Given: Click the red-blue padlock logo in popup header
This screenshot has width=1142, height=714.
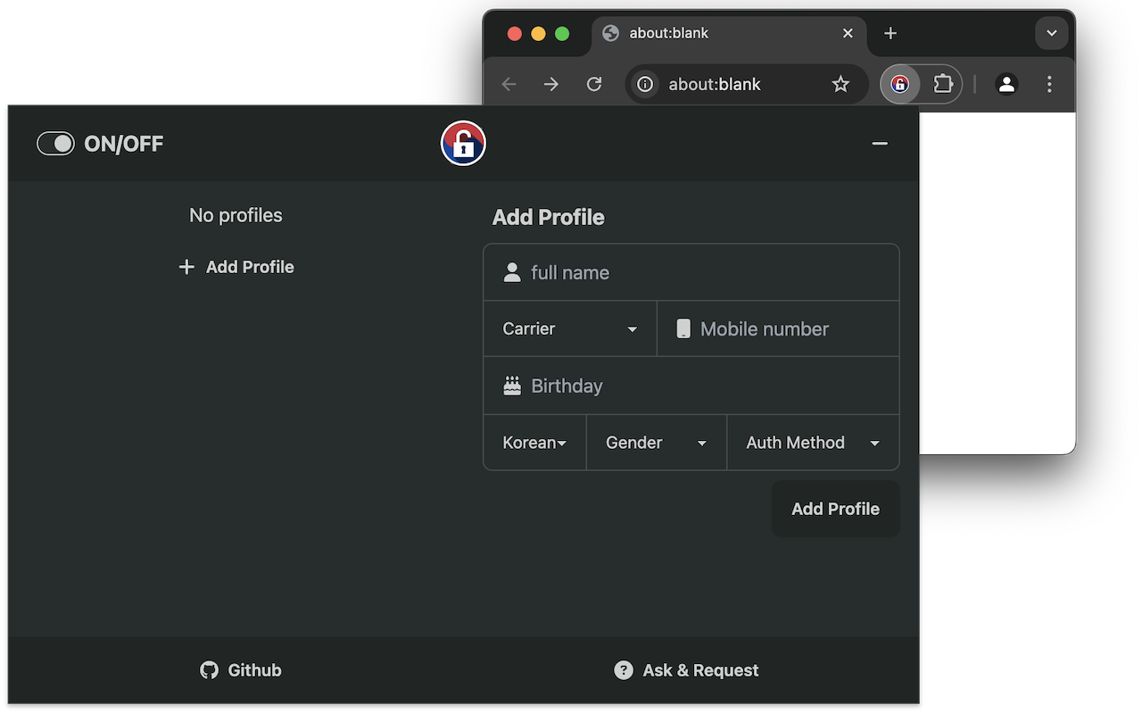Looking at the screenshot, I should coord(463,144).
